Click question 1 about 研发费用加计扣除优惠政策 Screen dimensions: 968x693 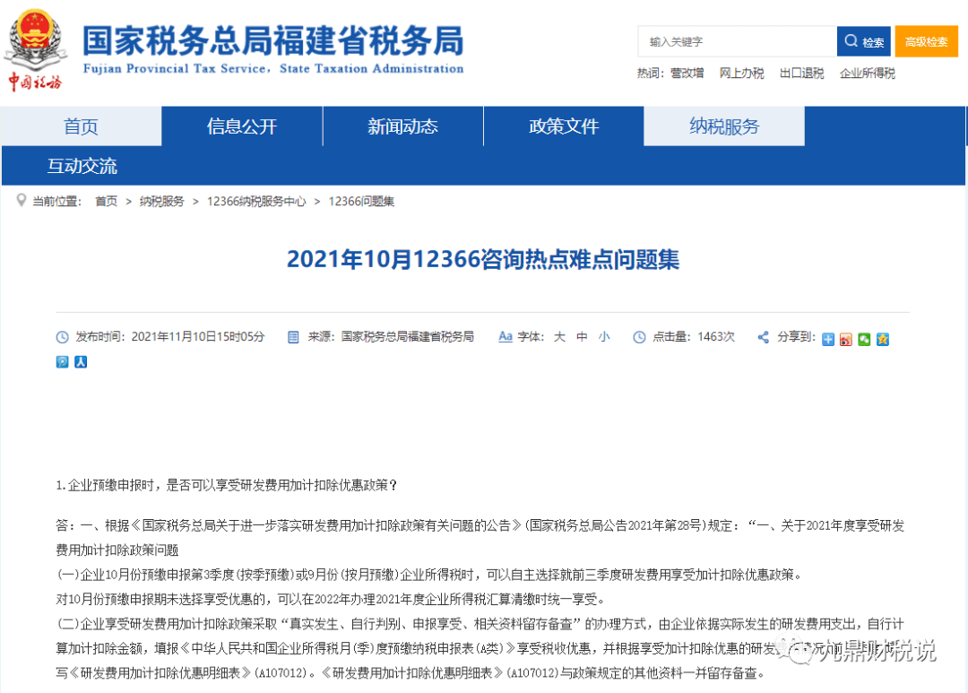(x=227, y=486)
